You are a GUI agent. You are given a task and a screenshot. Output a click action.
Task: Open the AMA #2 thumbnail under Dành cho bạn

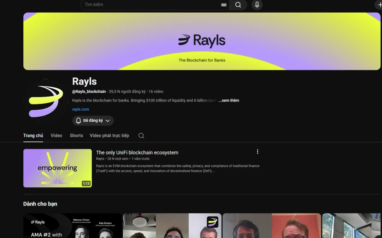pyautogui.click(x=72, y=225)
